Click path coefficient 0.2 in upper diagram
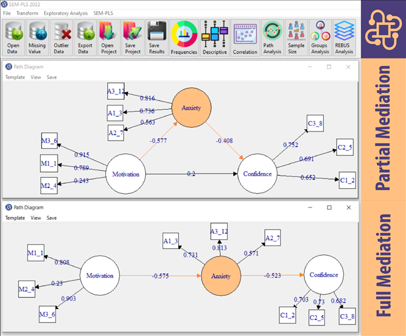This screenshot has height=336, width=406. pyautogui.click(x=191, y=173)
